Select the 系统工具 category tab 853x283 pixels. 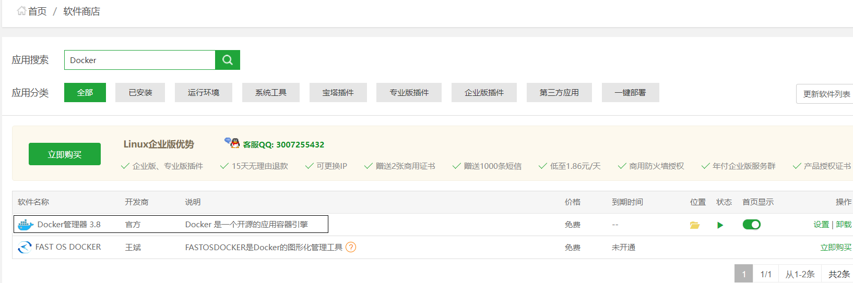(x=271, y=92)
